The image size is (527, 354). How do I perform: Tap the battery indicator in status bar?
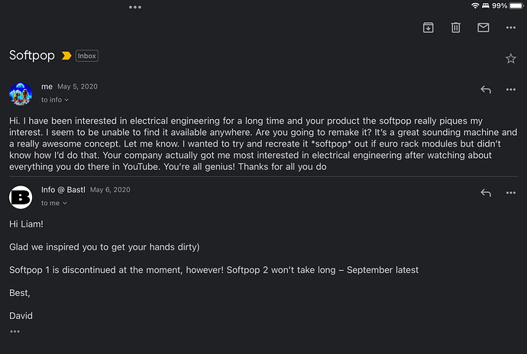(x=516, y=5)
